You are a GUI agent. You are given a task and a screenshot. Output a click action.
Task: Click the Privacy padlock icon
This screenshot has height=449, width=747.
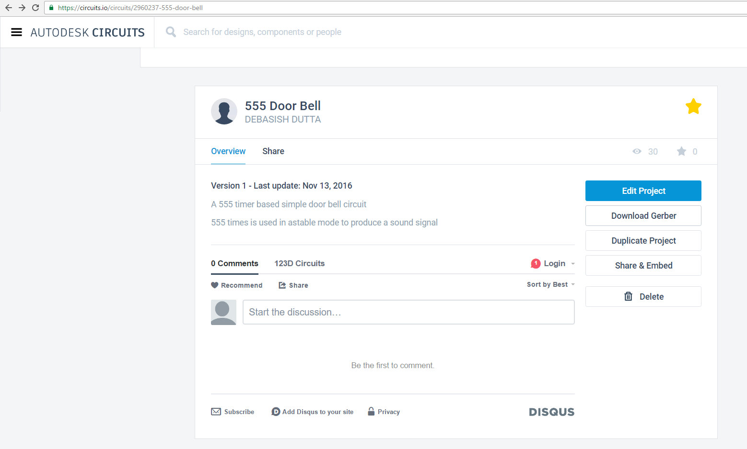click(x=371, y=411)
